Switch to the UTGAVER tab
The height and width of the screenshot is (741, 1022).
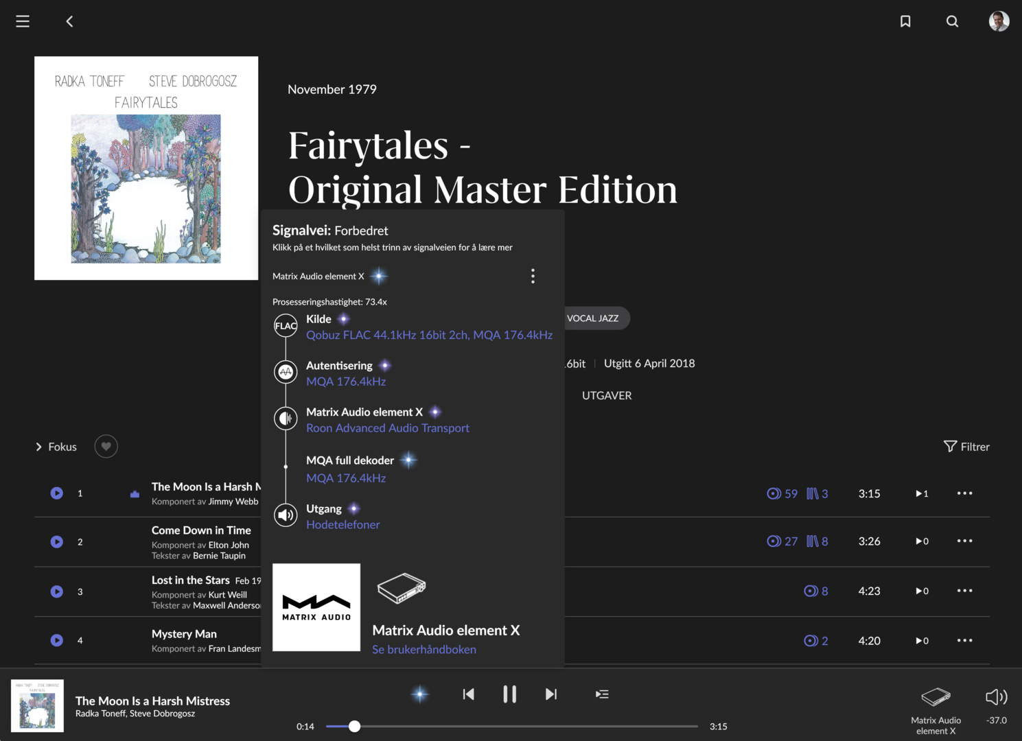[607, 395]
